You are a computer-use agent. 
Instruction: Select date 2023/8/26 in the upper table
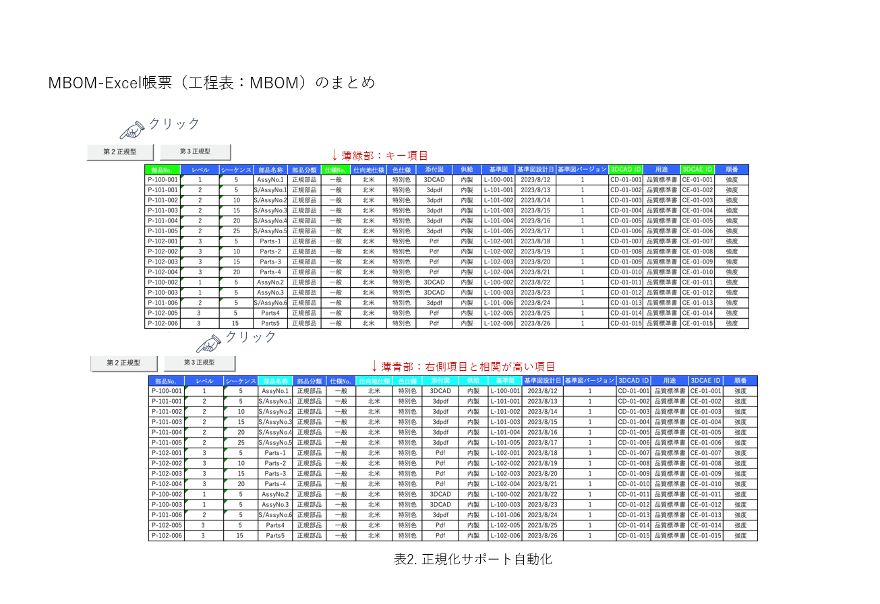point(535,323)
